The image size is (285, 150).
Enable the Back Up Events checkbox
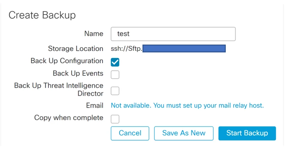[x=115, y=75]
